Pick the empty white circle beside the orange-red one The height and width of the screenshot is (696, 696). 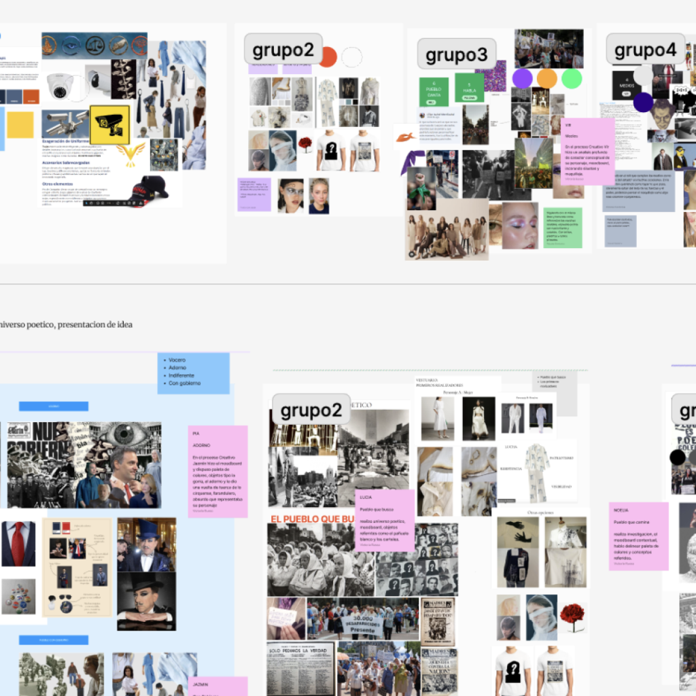[351, 57]
